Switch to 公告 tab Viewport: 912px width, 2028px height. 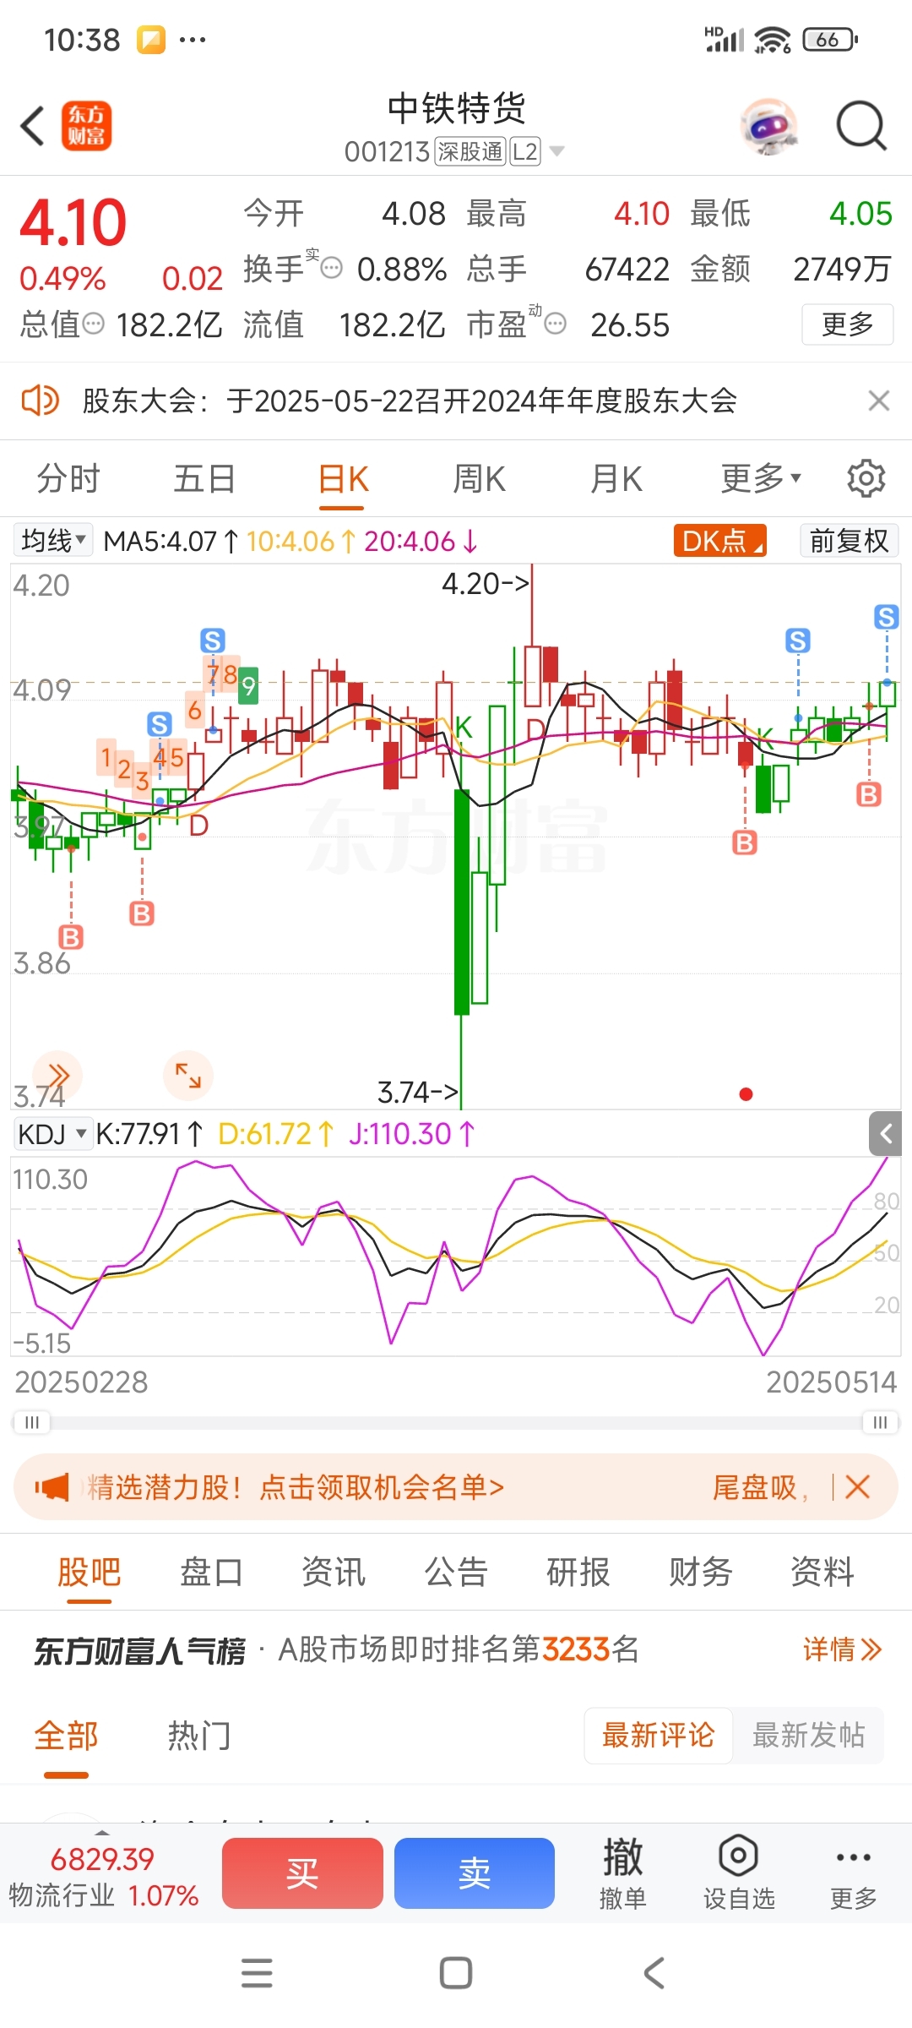(x=456, y=1572)
